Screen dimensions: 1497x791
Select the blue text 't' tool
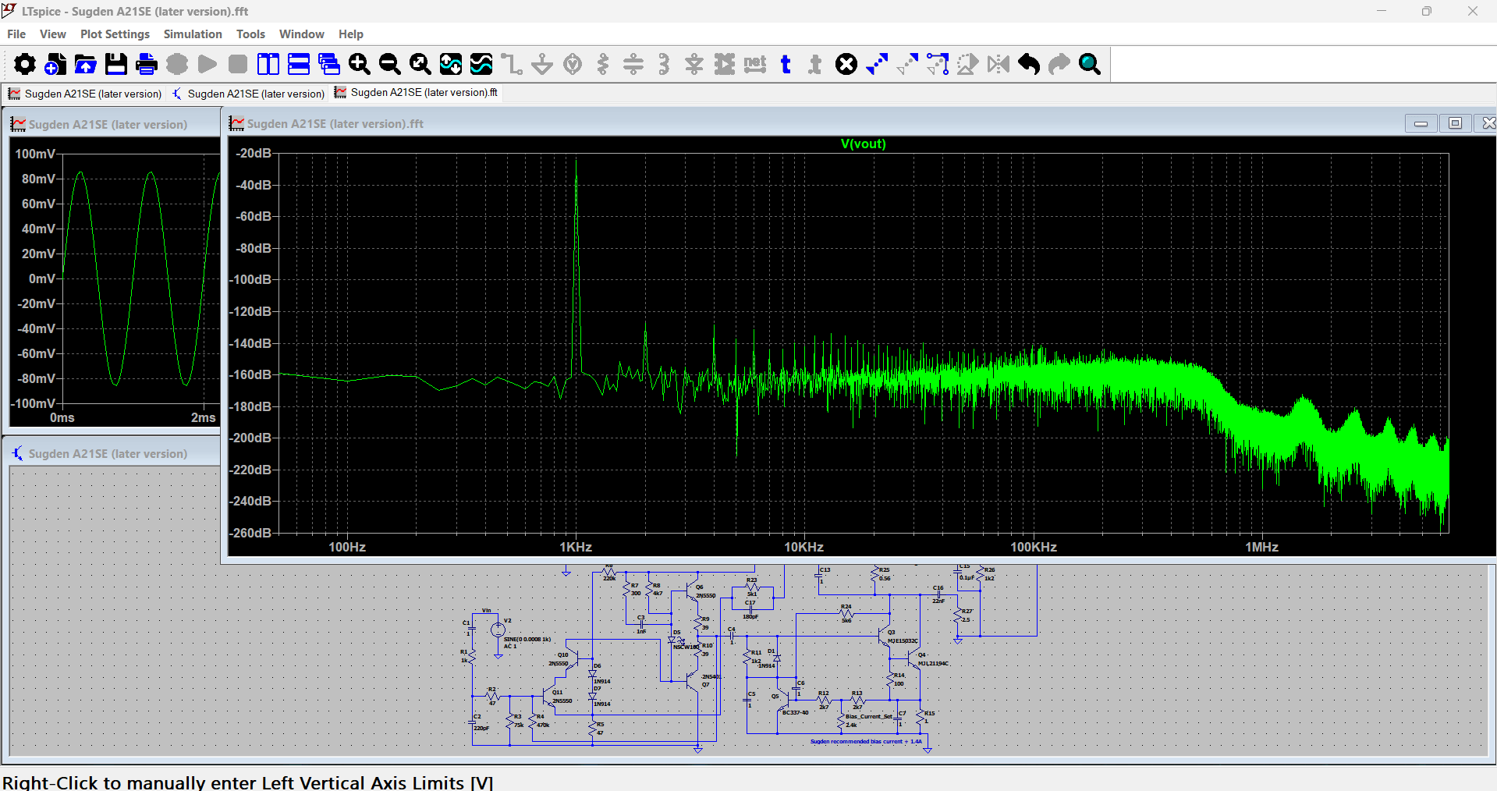pyautogui.click(x=786, y=64)
